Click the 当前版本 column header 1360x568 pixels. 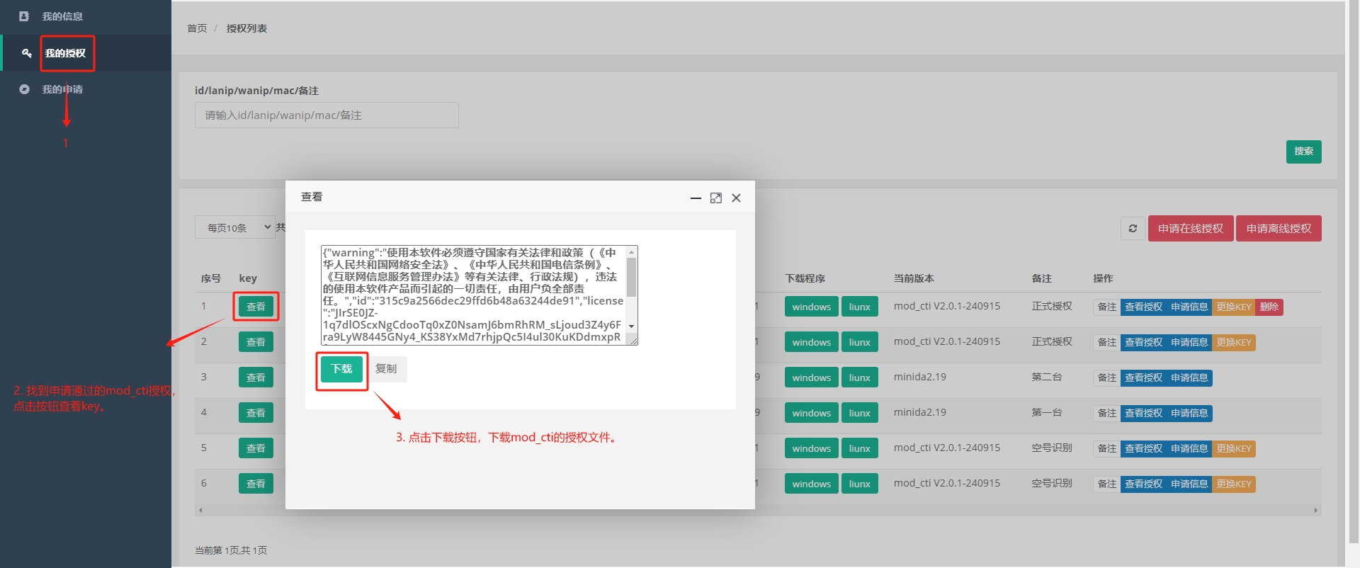tap(914, 278)
